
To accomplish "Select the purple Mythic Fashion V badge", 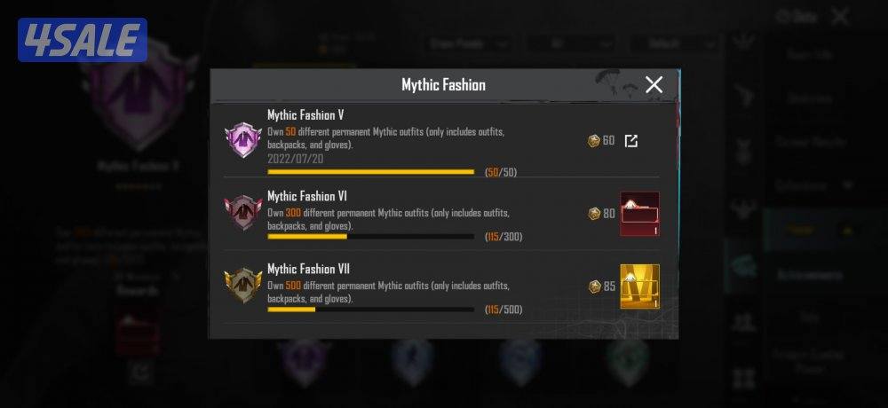I will pyautogui.click(x=242, y=139).
